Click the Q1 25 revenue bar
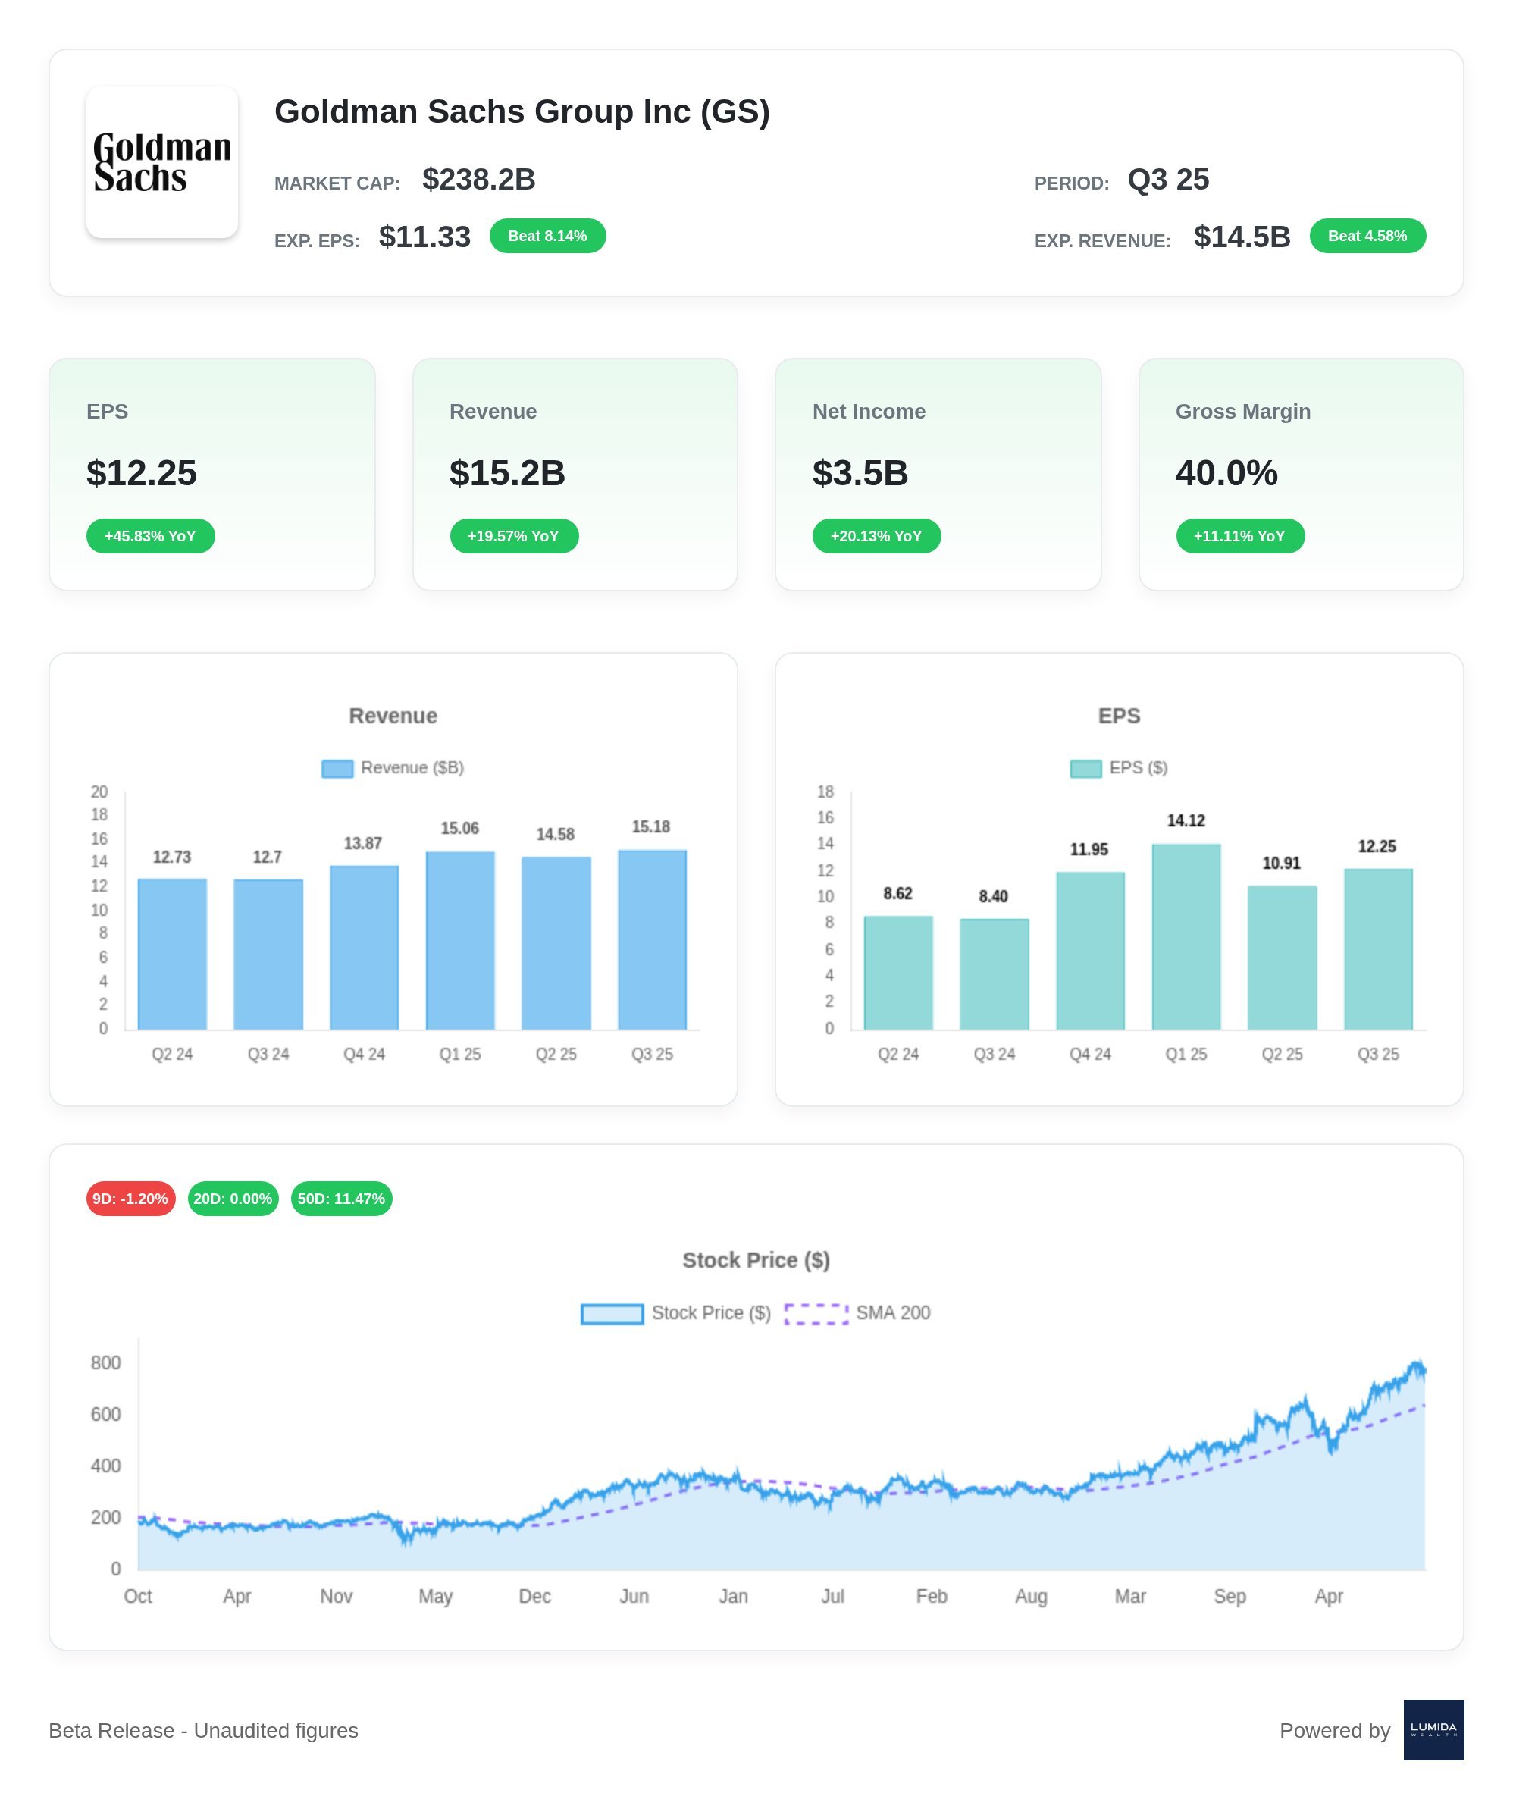Image resolution: width=1513 pixels, height=1809 pixels. 460,941
